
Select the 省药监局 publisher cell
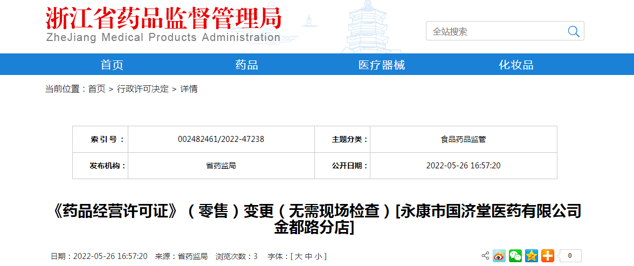pos(221,166)
